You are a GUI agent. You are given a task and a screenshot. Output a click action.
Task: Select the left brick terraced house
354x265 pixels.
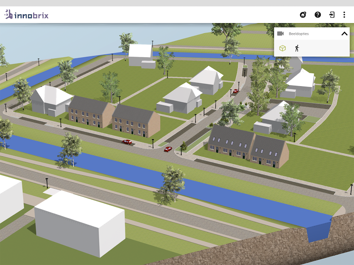click(x=91, y=112)
